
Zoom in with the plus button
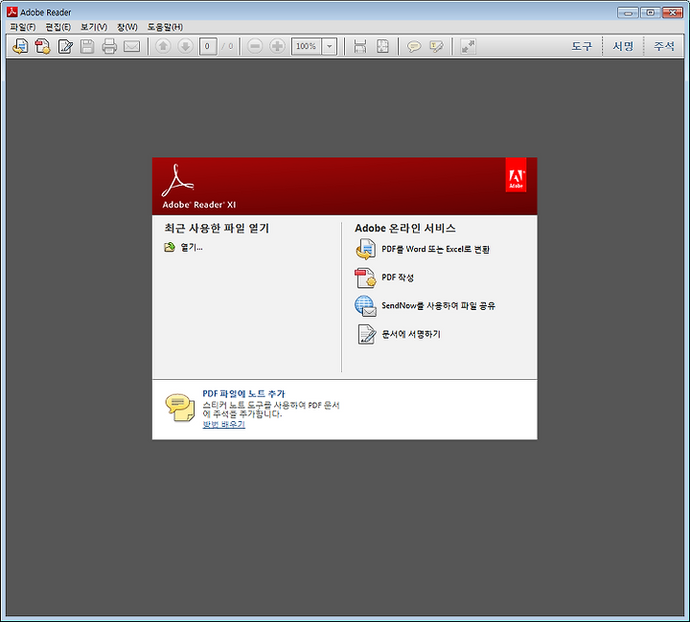point(277,46)
